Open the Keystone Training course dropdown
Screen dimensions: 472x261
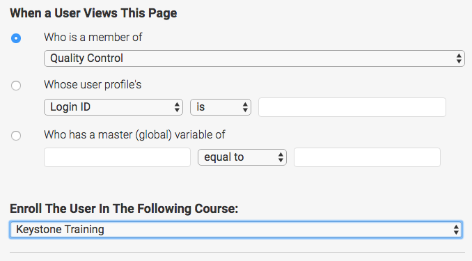click(x=236, y=230)
